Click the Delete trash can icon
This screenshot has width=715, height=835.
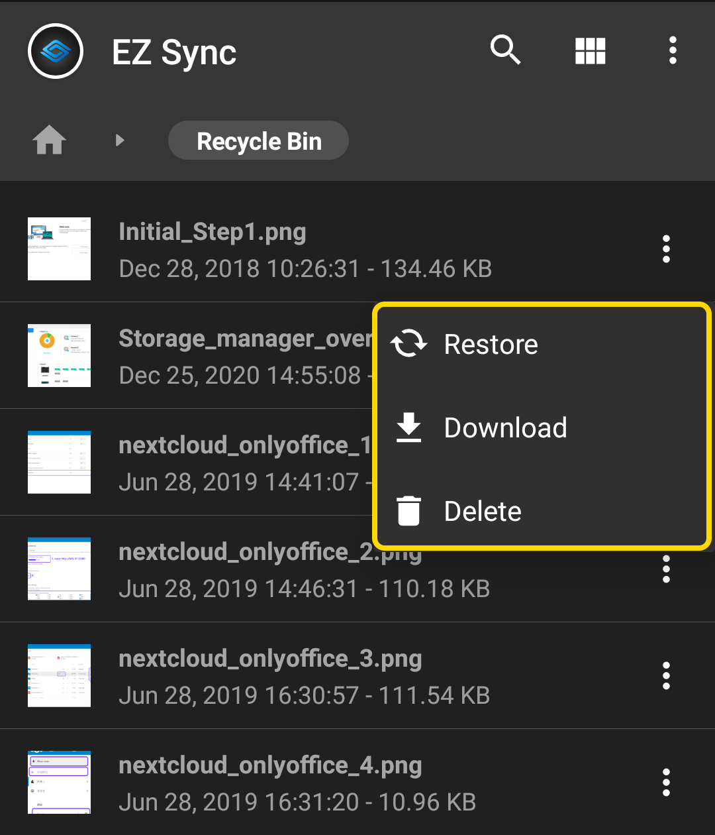(x=408, y=511)
